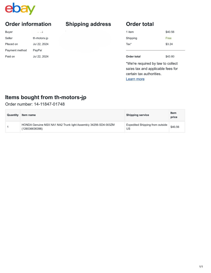The height and width of the screenshot is (273, 211).
Task: Click the Shipping service column header
Action: (x=138, y=115)
